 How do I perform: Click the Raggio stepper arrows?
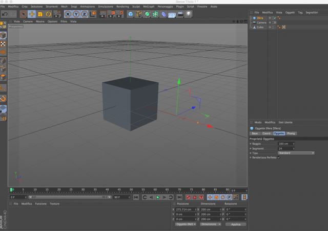coord(294,144)
